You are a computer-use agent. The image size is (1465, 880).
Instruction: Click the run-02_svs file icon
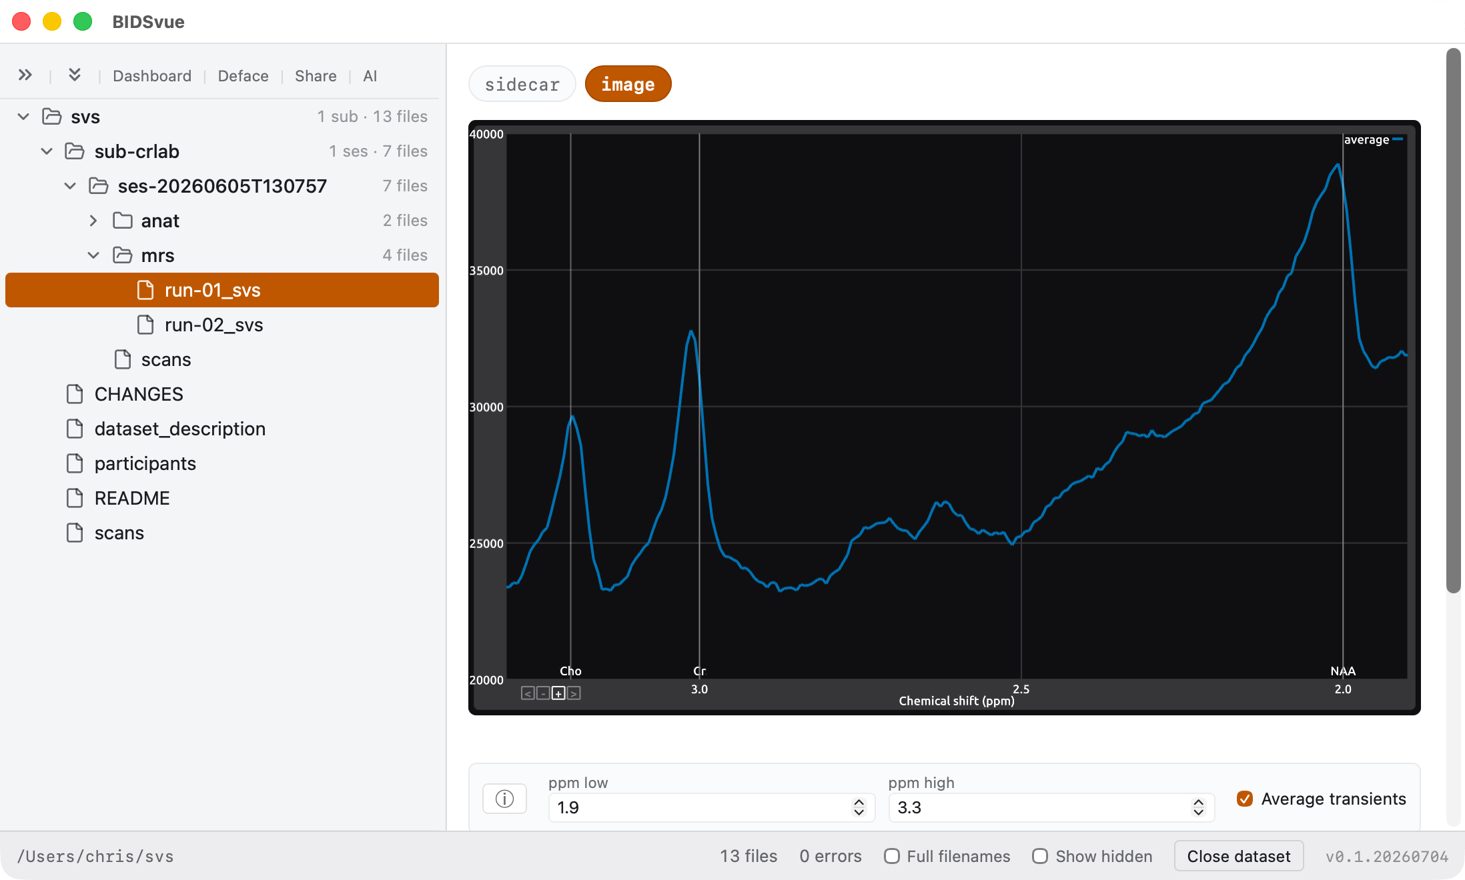click(x=145, y=325)
